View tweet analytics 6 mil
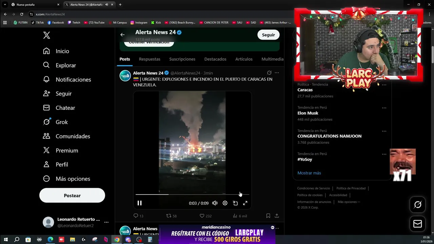This screenshot has width=434, height=244. [x=240, y=216]
